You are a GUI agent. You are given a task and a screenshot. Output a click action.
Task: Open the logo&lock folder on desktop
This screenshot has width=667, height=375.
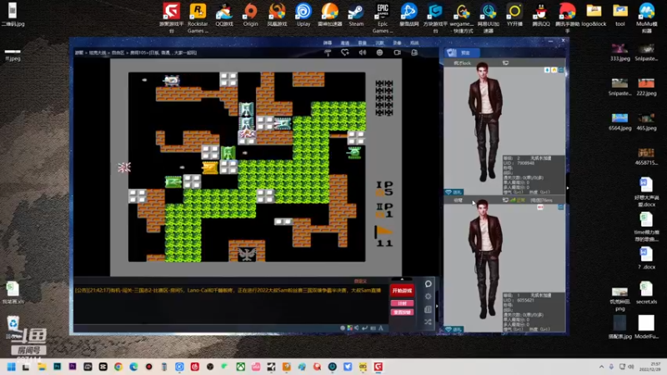tap(594, 16)
